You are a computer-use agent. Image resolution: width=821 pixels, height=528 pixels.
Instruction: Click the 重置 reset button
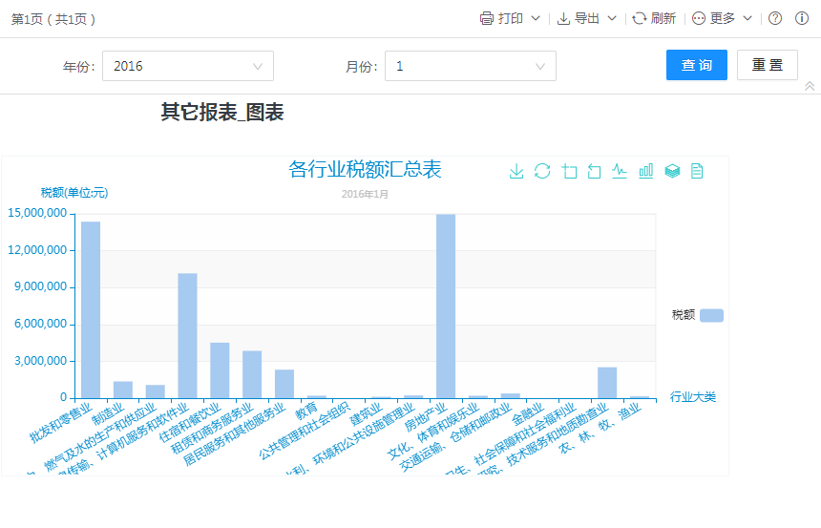pyautogui.click(x=768, y=65)
